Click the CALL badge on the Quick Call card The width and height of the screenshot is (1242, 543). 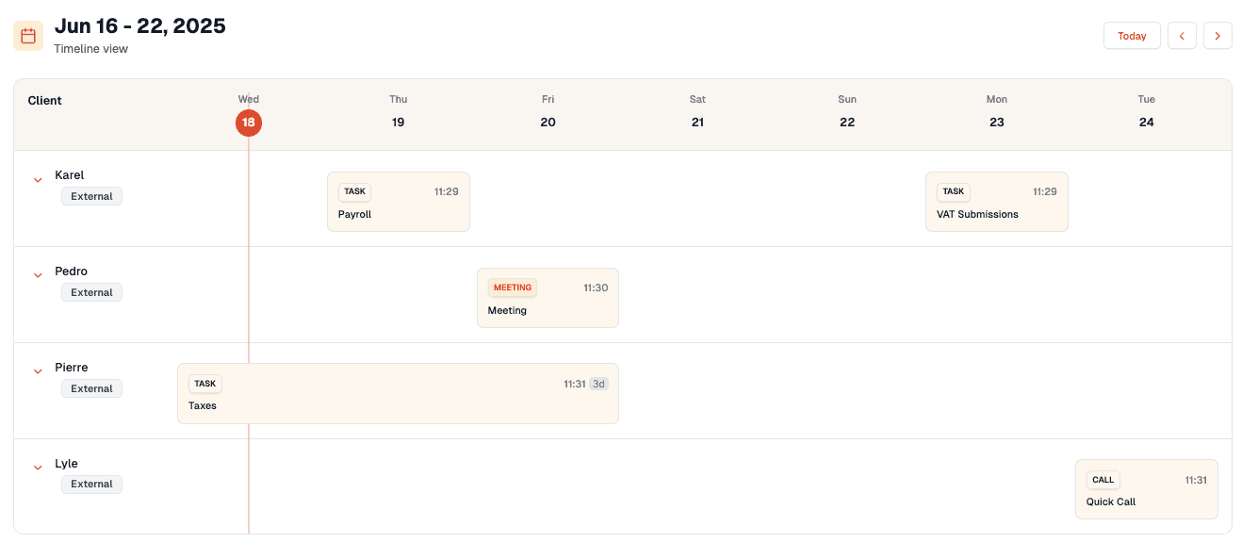click(x=1103, y=480)
